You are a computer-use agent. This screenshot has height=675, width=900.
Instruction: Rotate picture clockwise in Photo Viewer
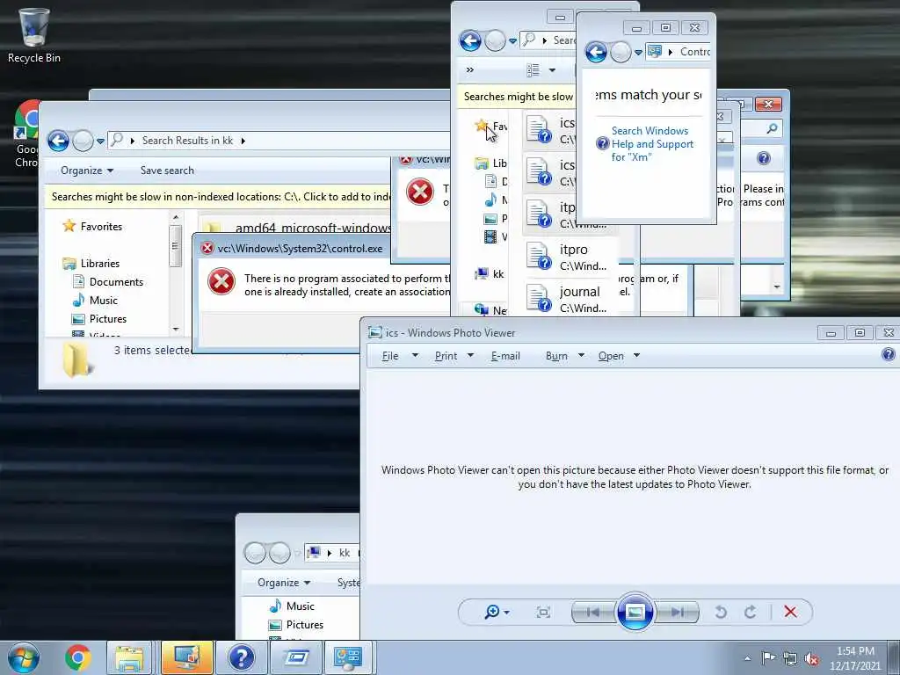pyautogui.click(x=751, y=613)
